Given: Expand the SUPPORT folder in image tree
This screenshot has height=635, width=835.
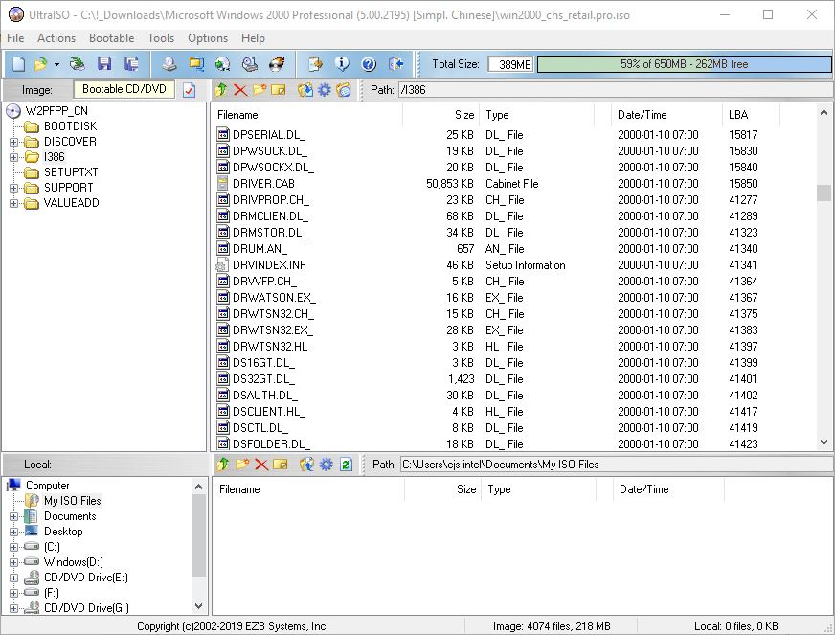Looking at the screenshot, I should tap(14, 188).
